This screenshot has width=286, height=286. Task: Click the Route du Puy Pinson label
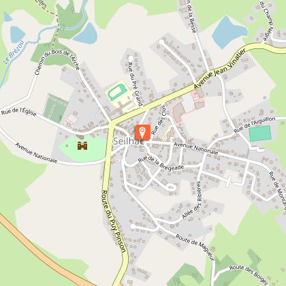[x=113, y=221]
